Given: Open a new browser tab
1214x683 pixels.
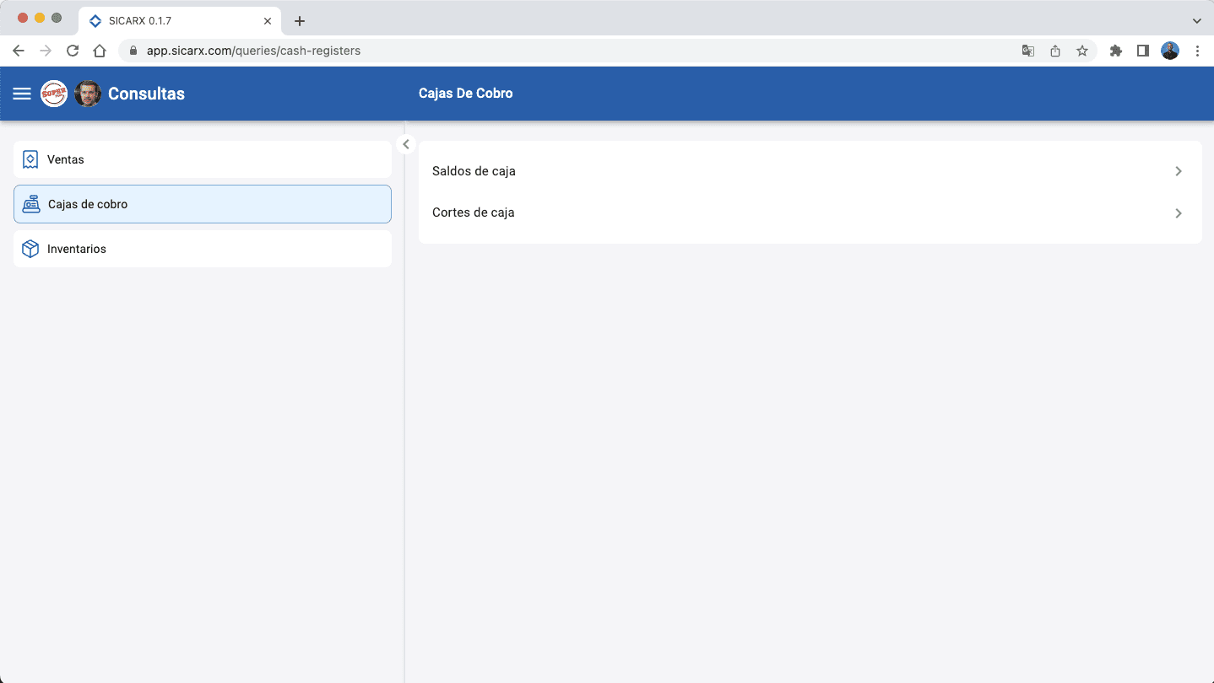Looking at the screenshot, I should coord(299,21).
